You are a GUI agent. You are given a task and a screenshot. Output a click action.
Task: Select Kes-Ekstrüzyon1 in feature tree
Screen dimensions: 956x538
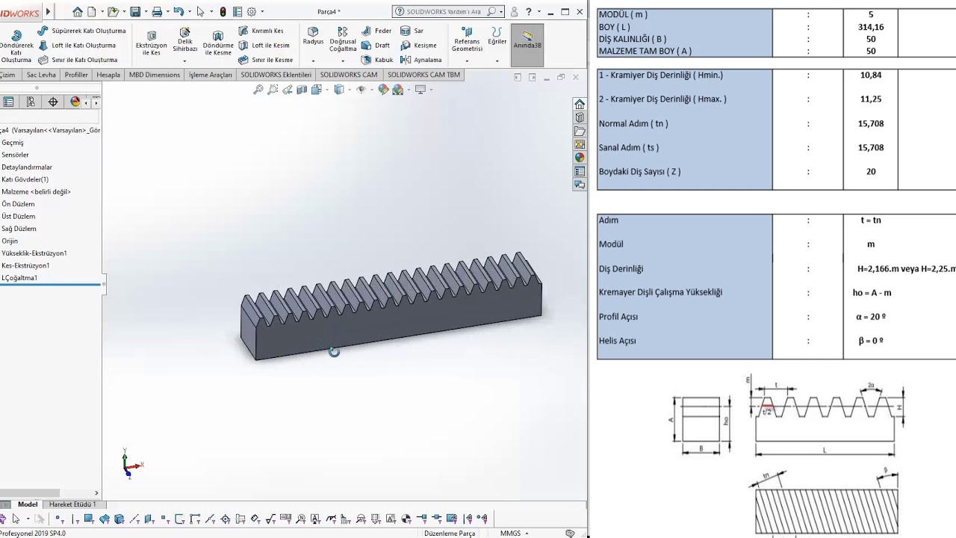26,265
